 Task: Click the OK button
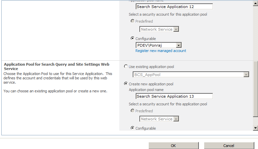pyautogui.click(x=173, y=146)
